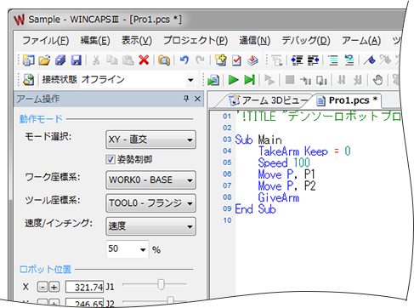The height and width of the screenshot is (308, 414).
Task: Click the Cut scissors icon
Action: (x=96, y=60)
